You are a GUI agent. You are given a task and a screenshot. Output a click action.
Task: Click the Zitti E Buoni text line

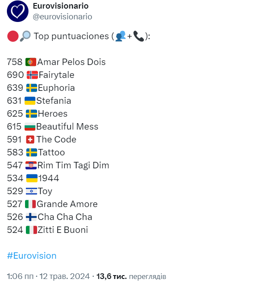pos(63,230)
